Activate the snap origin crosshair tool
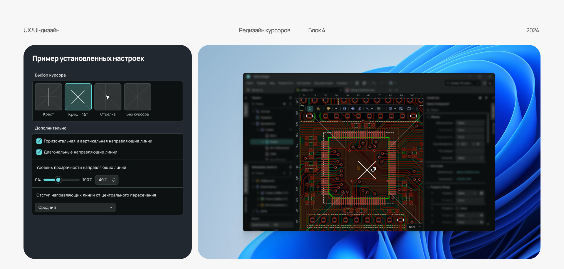564x269 pixels. click(x=353, y=108)
